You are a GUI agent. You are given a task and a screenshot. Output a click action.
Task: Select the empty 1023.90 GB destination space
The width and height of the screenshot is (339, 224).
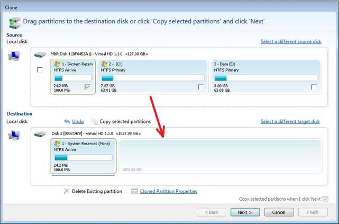pos(219,156)
